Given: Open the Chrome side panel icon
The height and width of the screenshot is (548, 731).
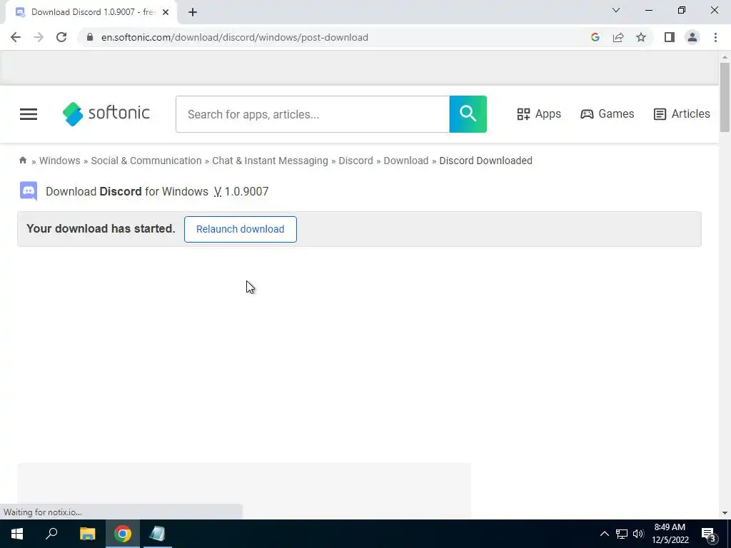Looking at the screenshot, I should pyautogui.click(x=670, y=37).
